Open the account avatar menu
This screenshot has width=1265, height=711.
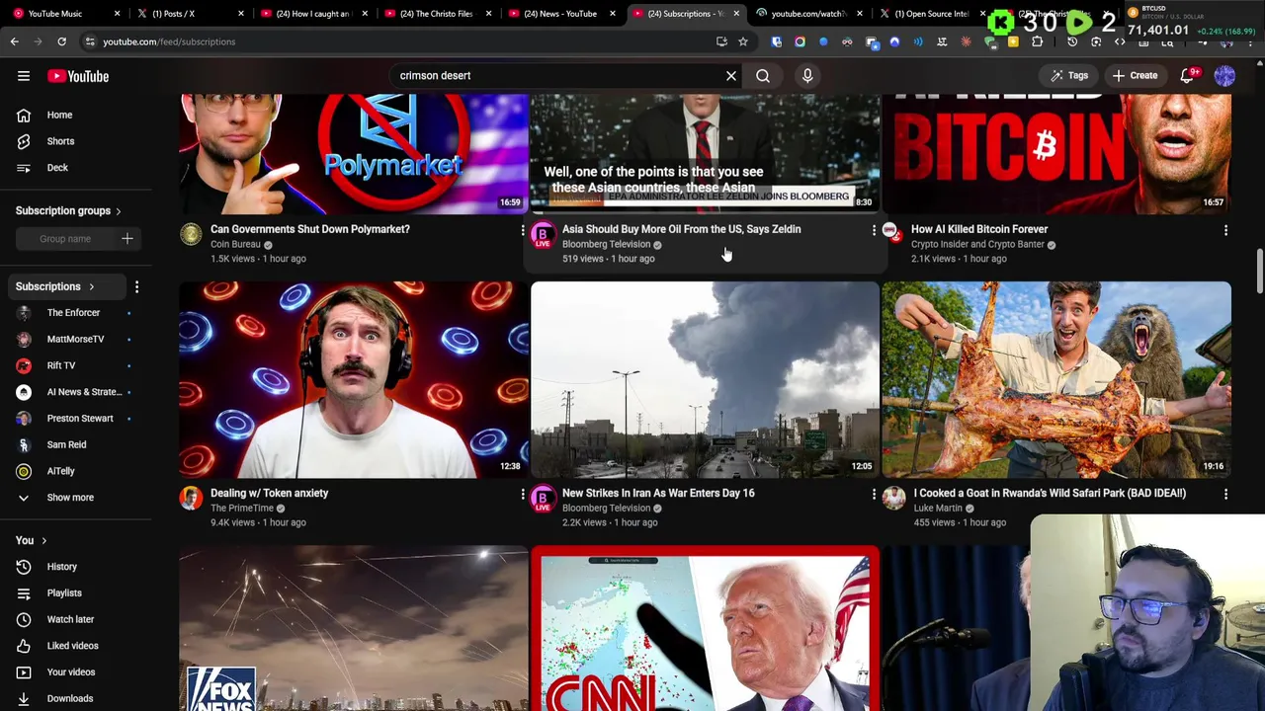[1224, 76]
